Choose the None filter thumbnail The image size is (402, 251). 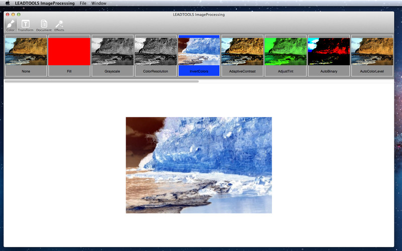pyautogui.click(x=26, y=52)
